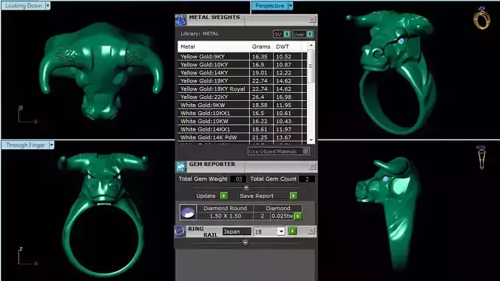Click the Metal Weights flask panel icon
Image resolution: width=500 pixels, height=281 pixels.
[x=180, y=20]
